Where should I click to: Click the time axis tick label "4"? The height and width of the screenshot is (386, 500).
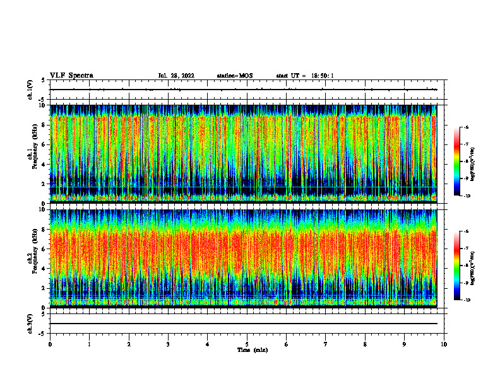point(208,344)
